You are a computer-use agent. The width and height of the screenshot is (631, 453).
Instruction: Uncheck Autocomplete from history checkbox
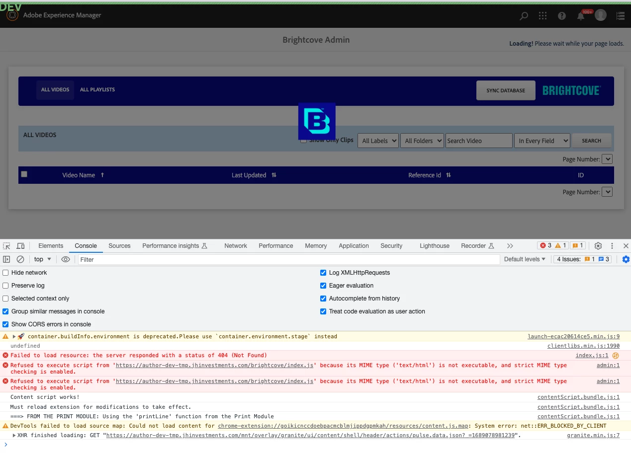click(323, 299)
